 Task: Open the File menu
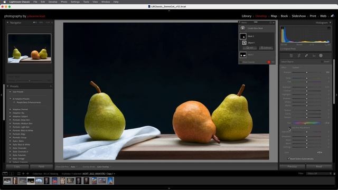35,2
